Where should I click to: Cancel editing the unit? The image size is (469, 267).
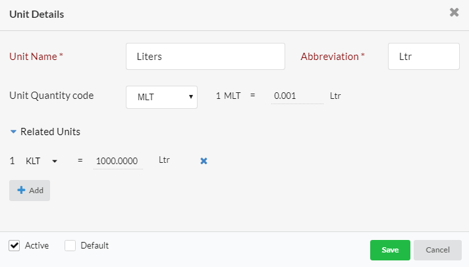pos(437,250)
